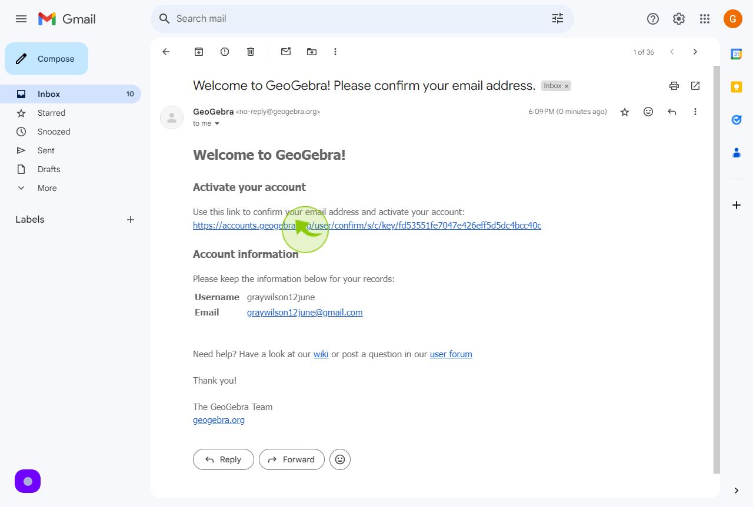The image size is (753, 507).
Task: Click the search magnifier icon
Action: coord(165,19)
